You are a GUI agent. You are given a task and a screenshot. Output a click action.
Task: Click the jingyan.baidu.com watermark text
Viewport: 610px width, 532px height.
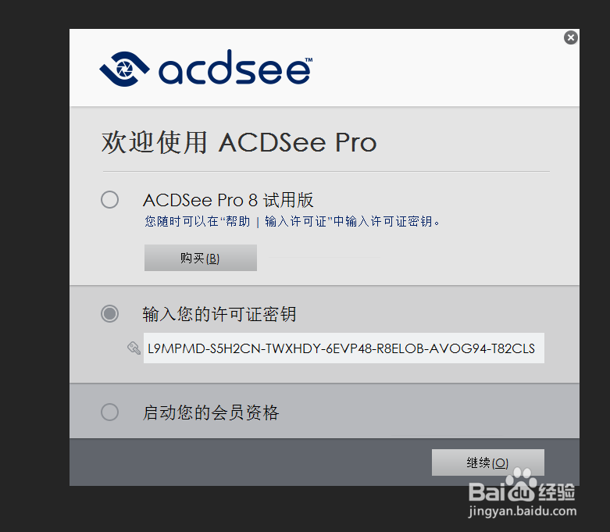pyautogui.click(x=523, y=511)
